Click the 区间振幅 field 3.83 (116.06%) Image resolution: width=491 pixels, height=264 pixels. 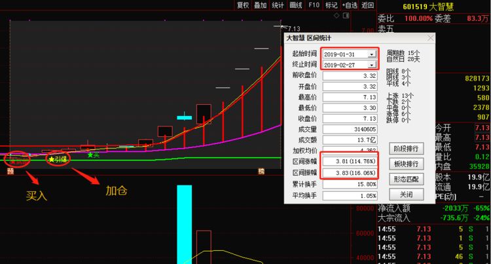[x=350, y=172]
